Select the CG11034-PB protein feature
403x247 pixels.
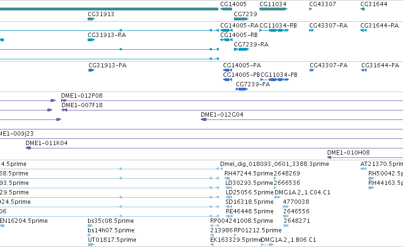point(275,80)
